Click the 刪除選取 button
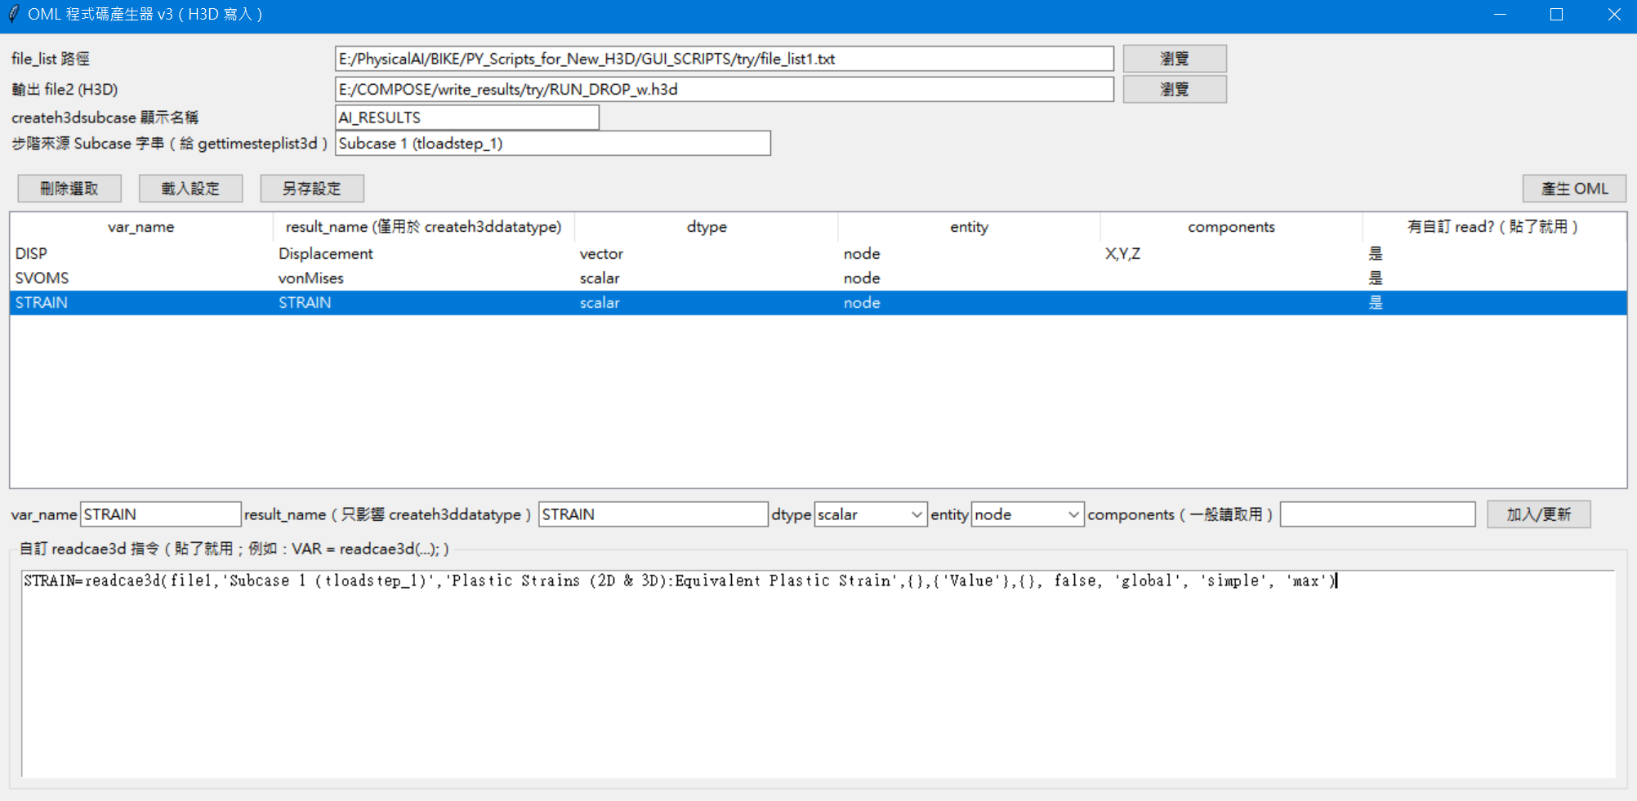1637x801 pixels. pyautogui.click(x=69, y=189)
